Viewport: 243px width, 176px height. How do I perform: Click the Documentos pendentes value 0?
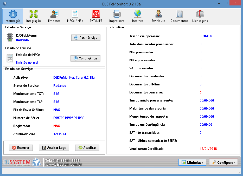click(x=201, y=76)
